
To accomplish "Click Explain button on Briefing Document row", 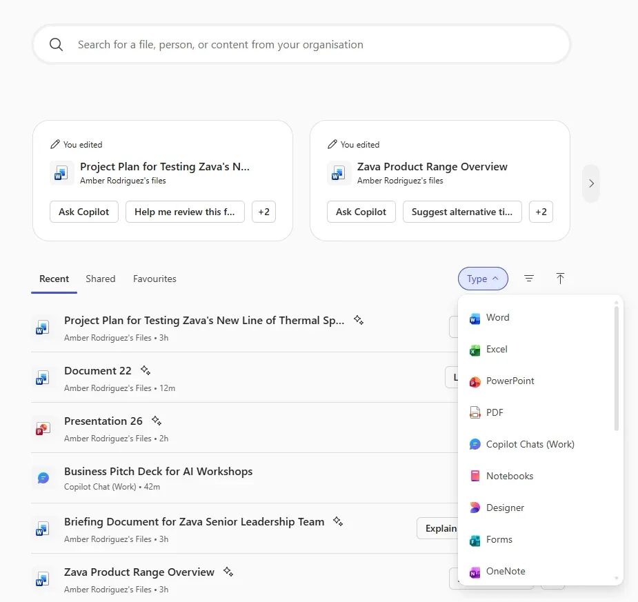I will pos(438,528).
